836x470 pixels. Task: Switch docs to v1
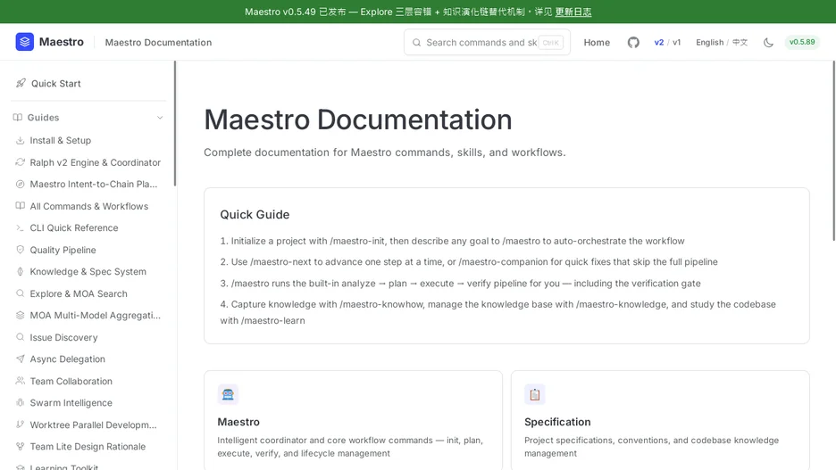tap(677, 43)
